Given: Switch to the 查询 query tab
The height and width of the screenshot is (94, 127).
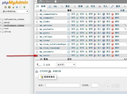Looking at the screenshot, I should tap(78, 6).
